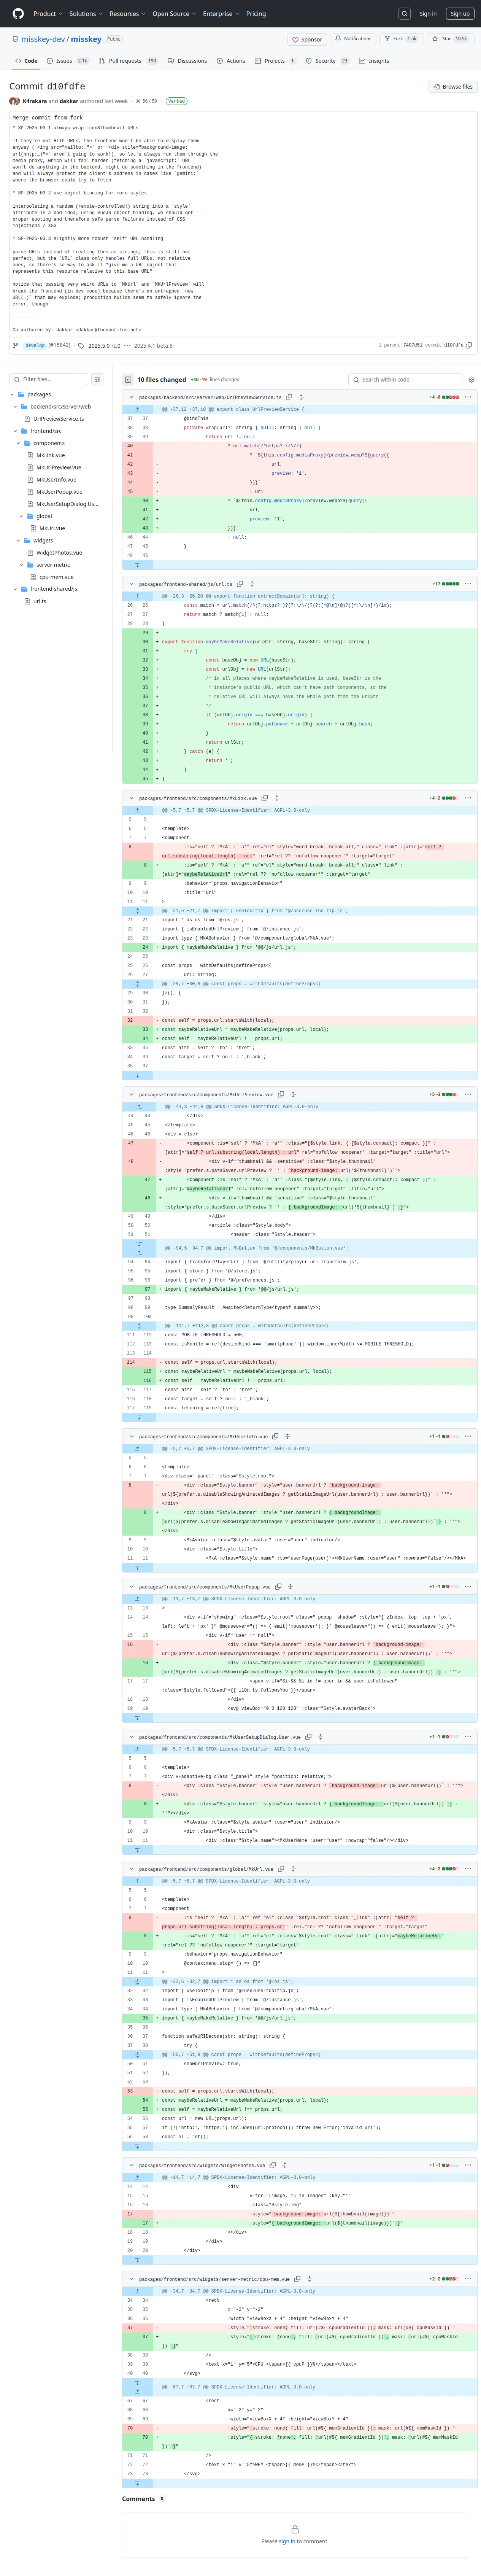Focus the Search within code field

[x=405, y=380]
